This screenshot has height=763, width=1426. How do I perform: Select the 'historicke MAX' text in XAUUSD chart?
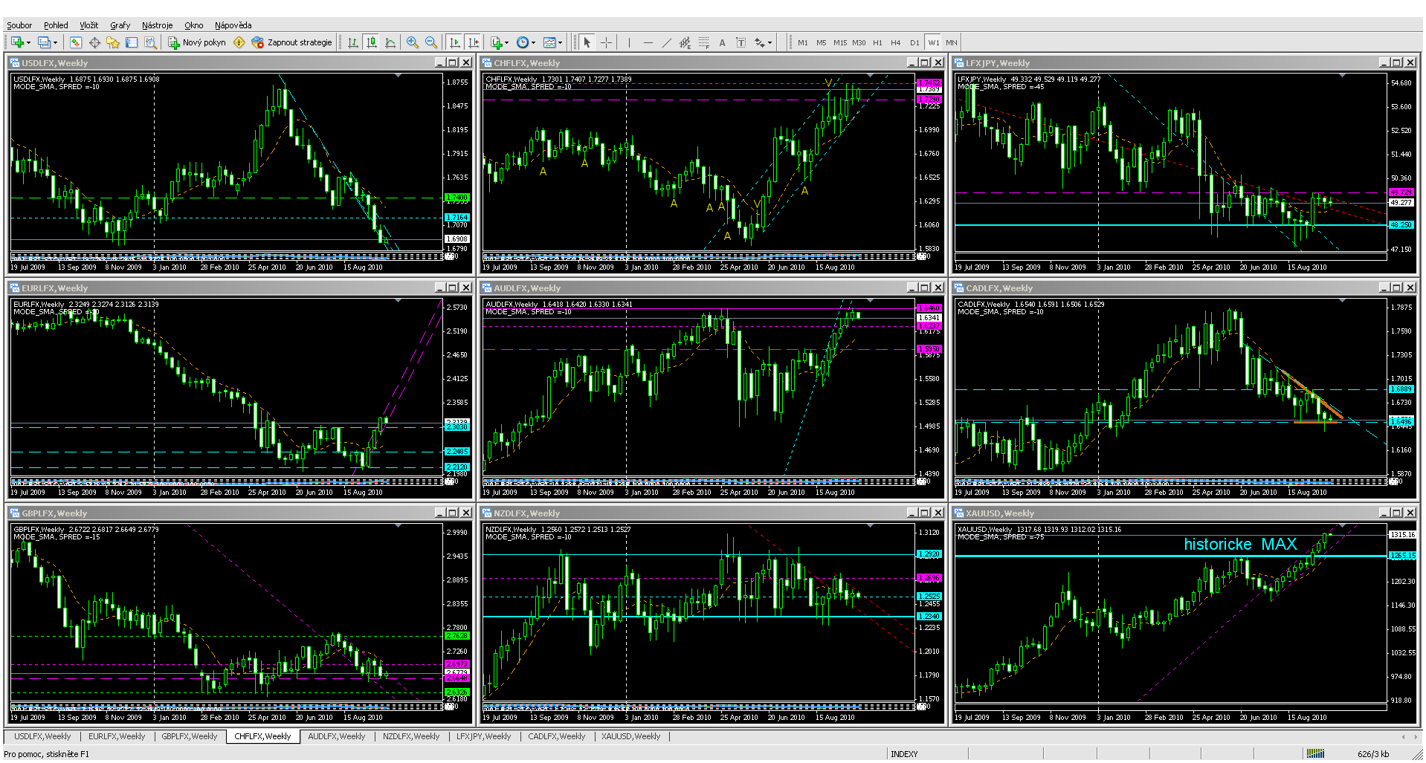(1240, 544)
